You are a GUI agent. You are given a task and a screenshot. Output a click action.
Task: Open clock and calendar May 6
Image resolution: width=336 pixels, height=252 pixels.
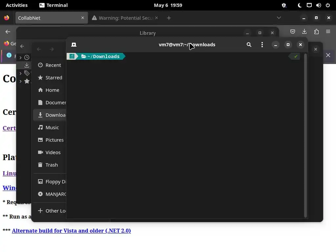pos(168,5)
